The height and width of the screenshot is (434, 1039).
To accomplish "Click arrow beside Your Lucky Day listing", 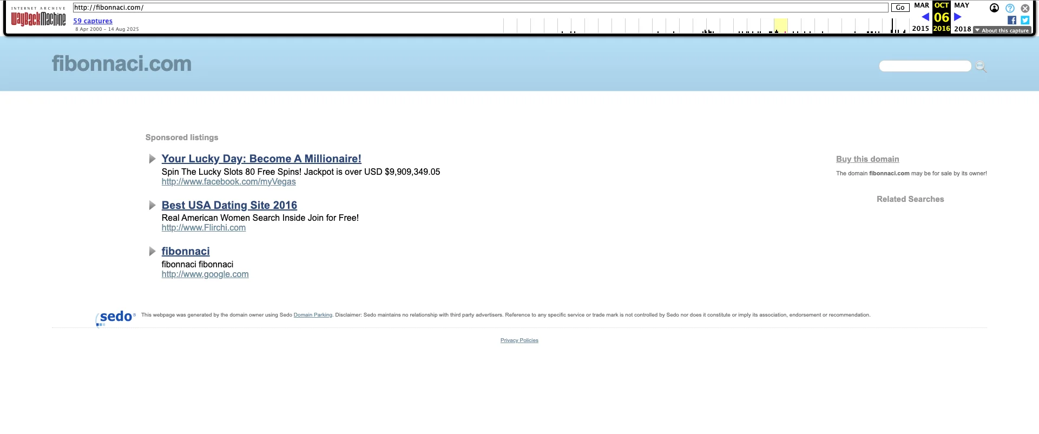I will click(152, 159).
